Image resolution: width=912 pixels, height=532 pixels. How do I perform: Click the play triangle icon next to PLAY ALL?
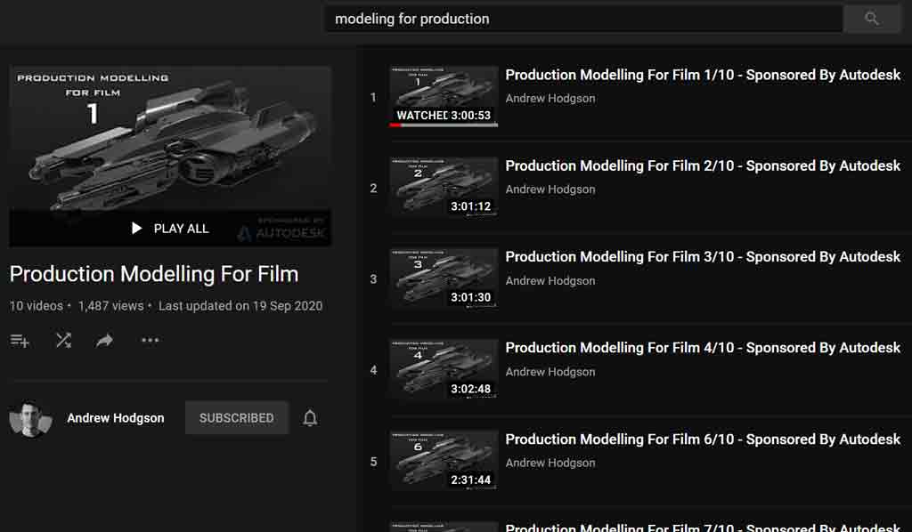(x=136, y=229)
